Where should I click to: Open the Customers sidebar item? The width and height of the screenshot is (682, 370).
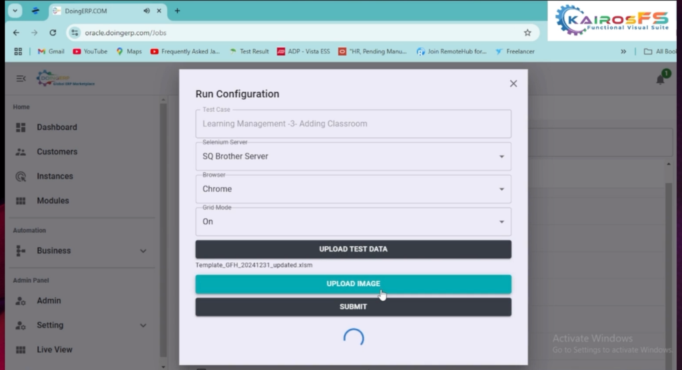(x=57, y=152)
